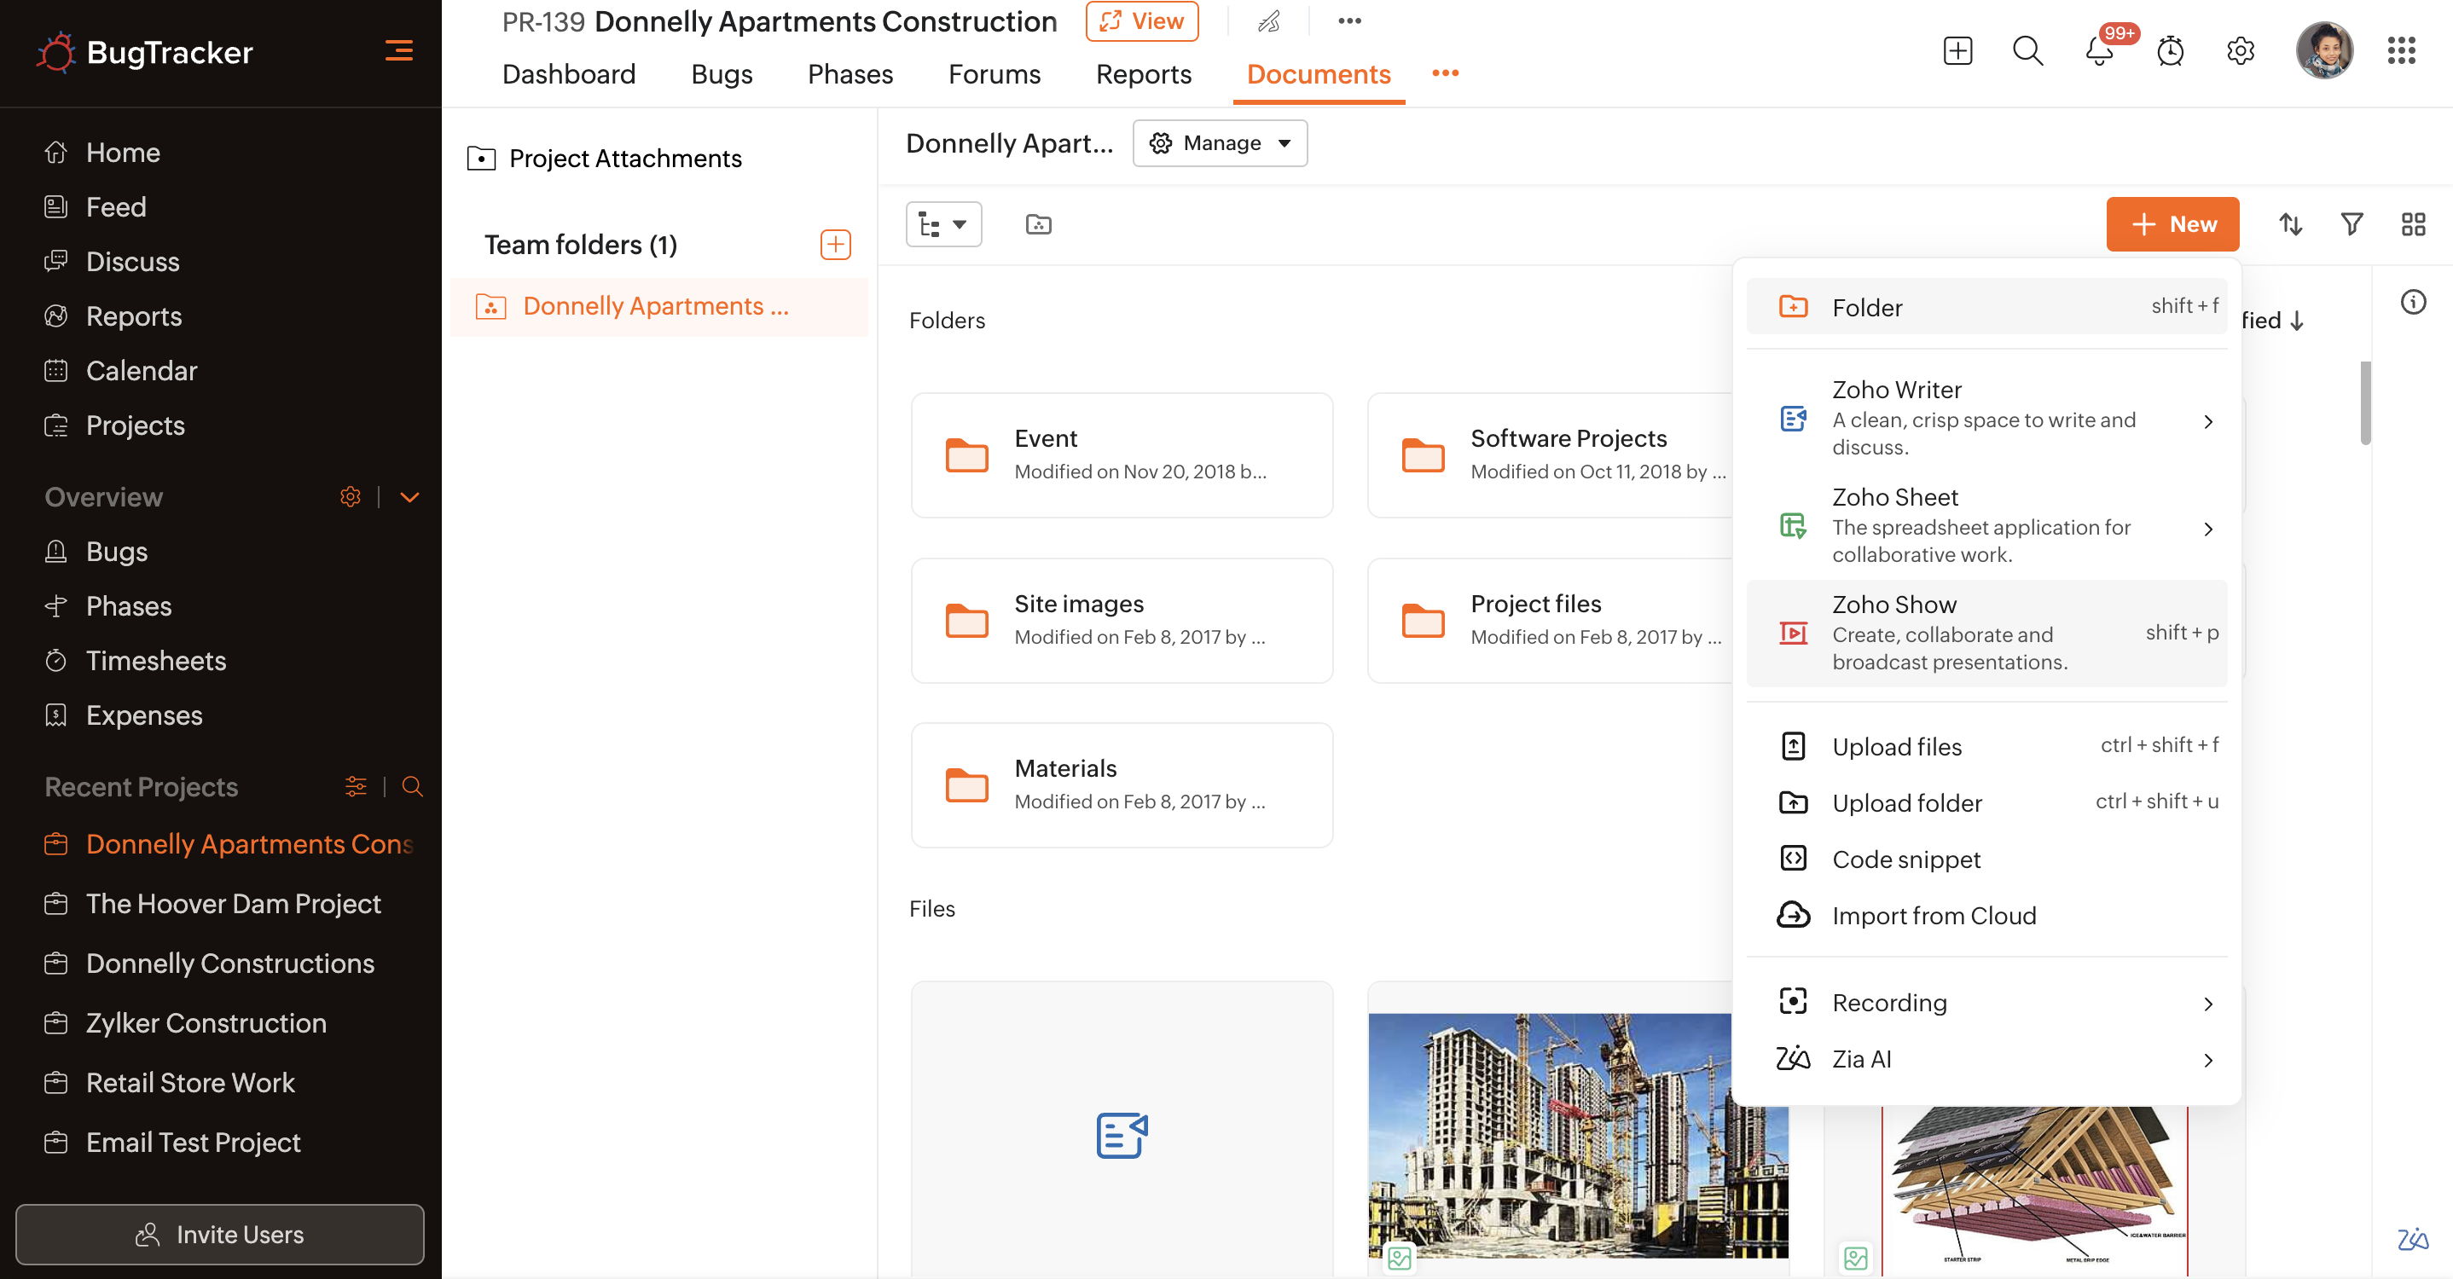Switch to grid view icon

point(2412,224)
